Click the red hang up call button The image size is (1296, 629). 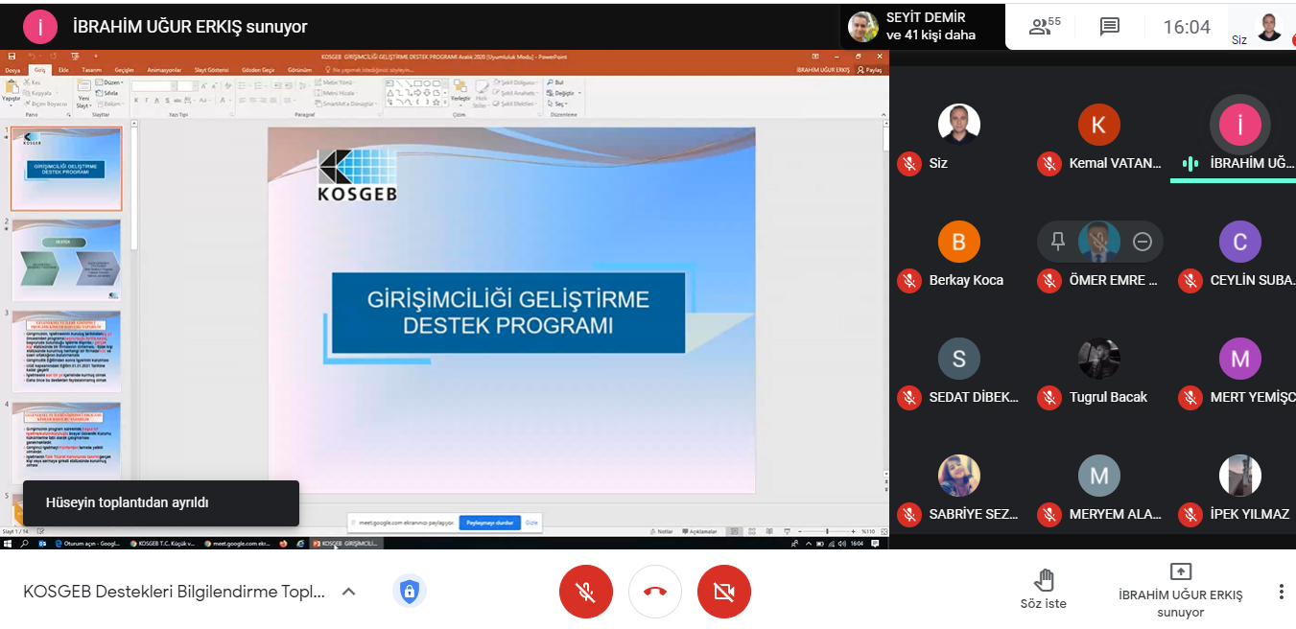pos(655,592)
